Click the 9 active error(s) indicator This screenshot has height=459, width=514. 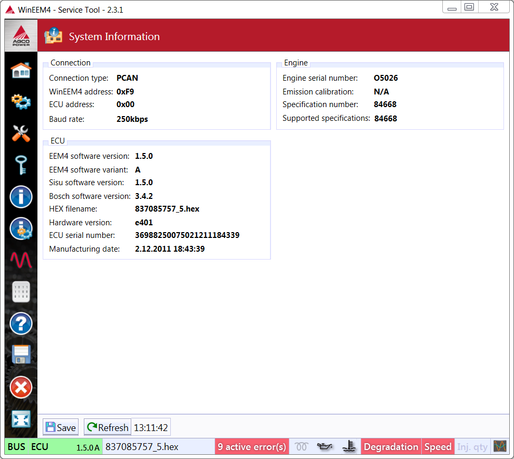coord(251,447)
